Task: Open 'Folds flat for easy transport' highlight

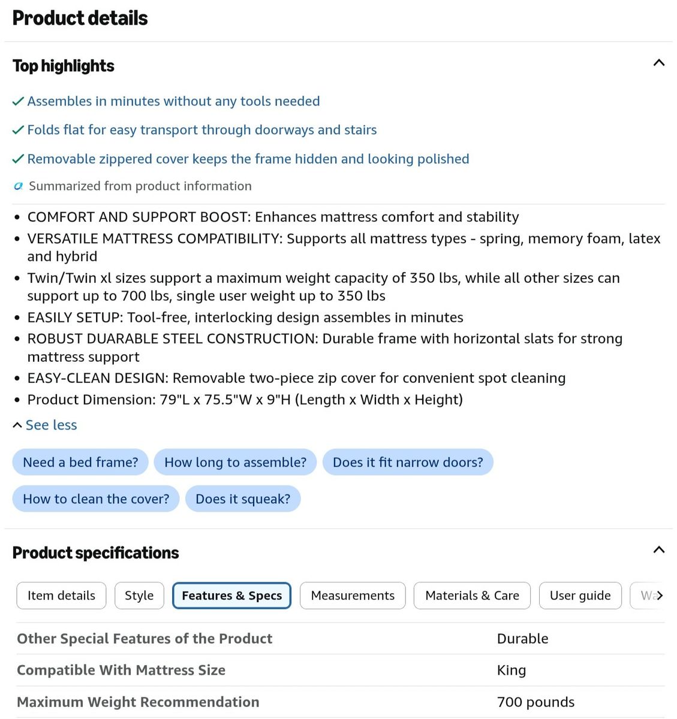Action: (x=202, y=130)
